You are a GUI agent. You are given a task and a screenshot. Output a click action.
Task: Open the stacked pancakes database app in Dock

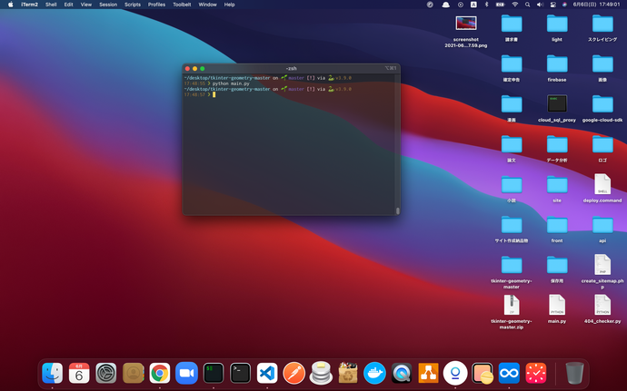pos(321,373)
